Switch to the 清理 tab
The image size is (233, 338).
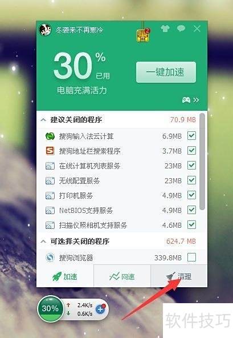point(179,276)
